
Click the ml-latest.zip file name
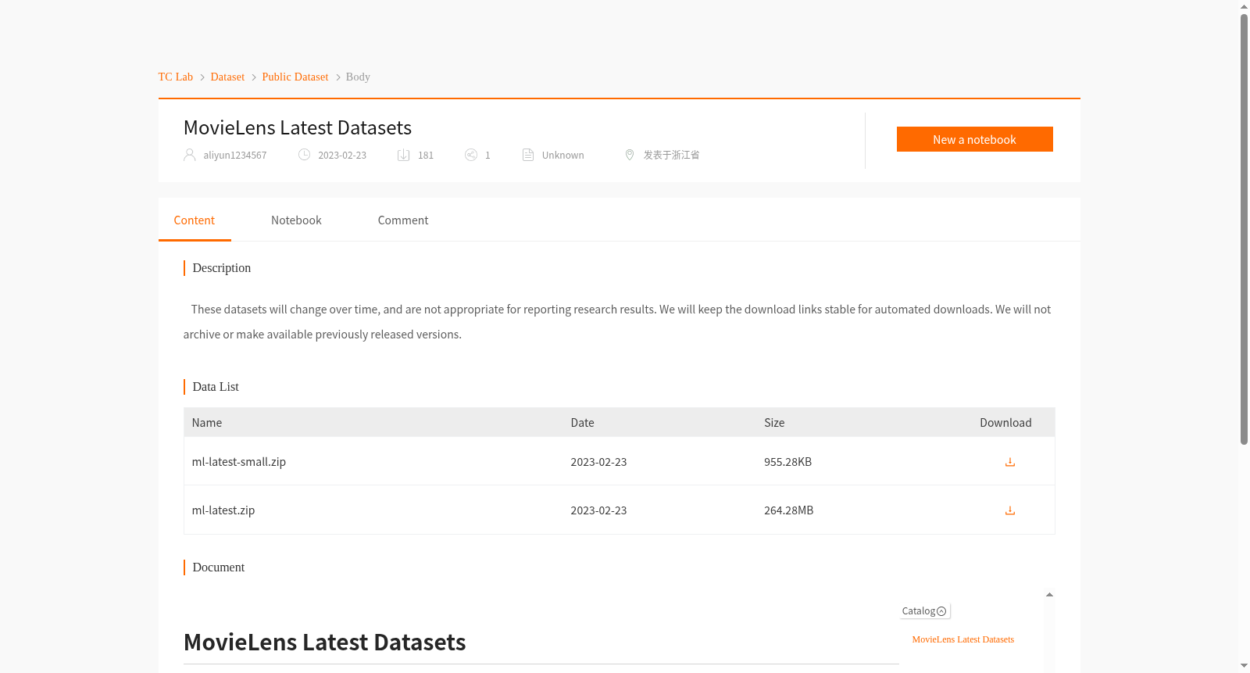tap(223, 510)
